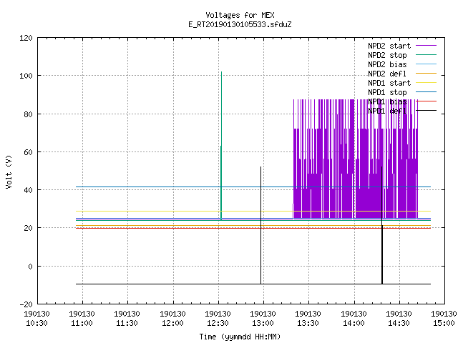This screenshot has width=458, height=343.
Task: Click the y-axis tick label 100
Action: click(x=26, y=76)
